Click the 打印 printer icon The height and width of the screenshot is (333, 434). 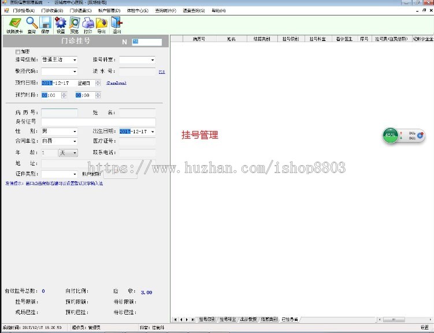point(88,25)
